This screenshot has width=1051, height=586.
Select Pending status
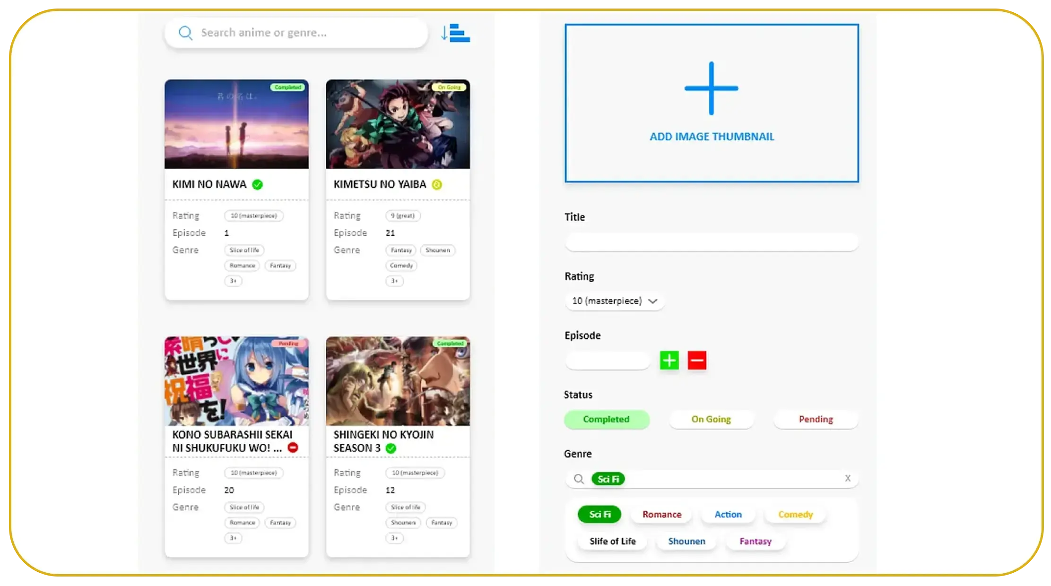(816, 420)
